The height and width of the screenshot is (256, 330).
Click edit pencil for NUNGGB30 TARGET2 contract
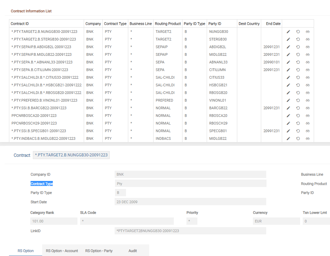(288, 32)
